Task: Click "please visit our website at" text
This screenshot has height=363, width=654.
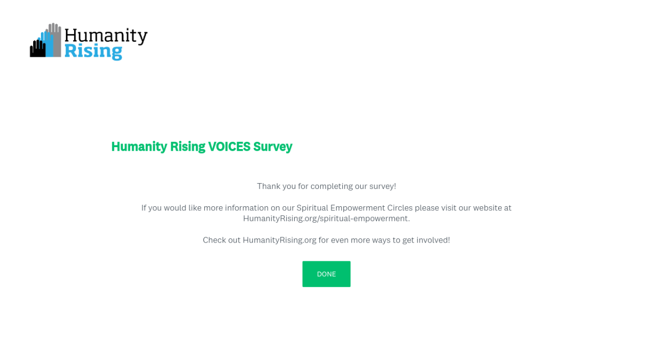Action: tap(463, 208)
